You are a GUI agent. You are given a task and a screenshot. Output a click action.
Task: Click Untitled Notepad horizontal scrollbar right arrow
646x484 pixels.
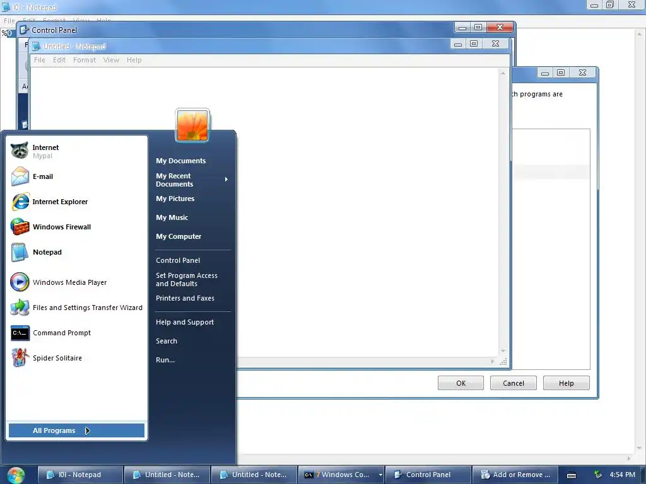pos(492,361)
